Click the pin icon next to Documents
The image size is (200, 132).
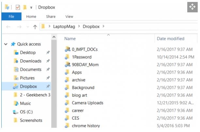point(48,69)
